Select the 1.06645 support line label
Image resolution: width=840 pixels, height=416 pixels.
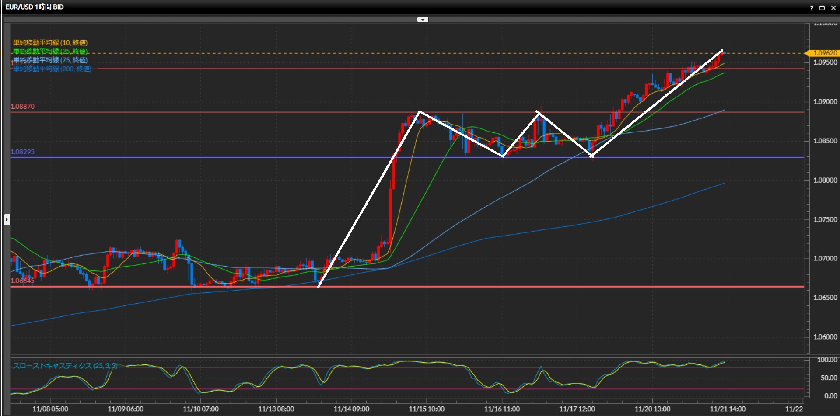tap(22, 281)
